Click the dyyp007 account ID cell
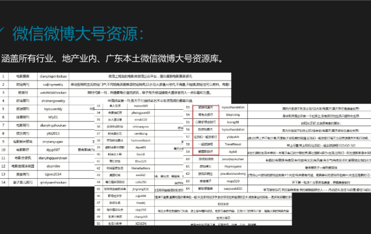Viewport: 371px width, 234px height. click(53, 150)
